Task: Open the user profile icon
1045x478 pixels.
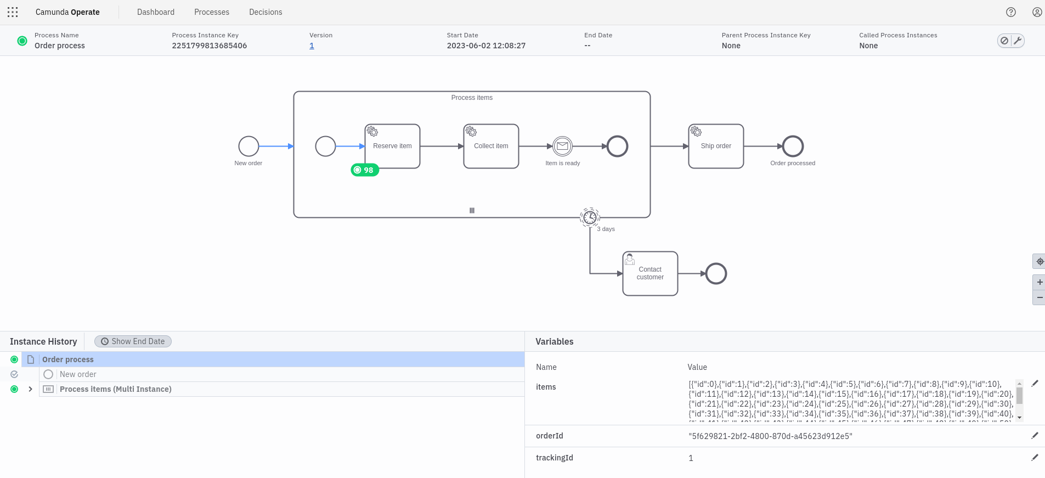Action: tap(1037, 12)
